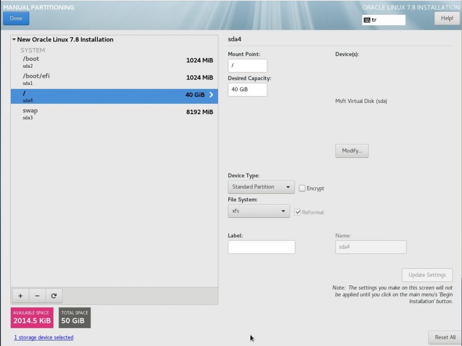Click the SYSTEM section heading
462x346 pixels.
32,50
